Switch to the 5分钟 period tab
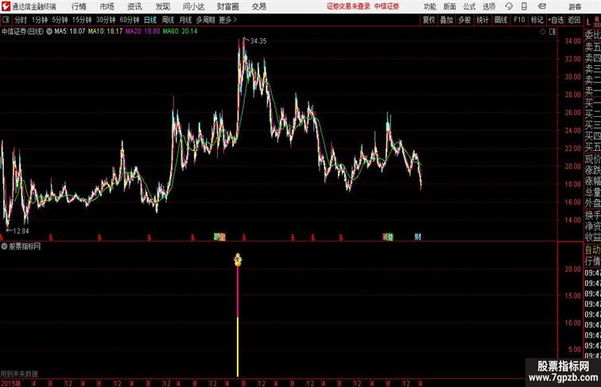Screen dimensions: 601x387 coord(60,20)
